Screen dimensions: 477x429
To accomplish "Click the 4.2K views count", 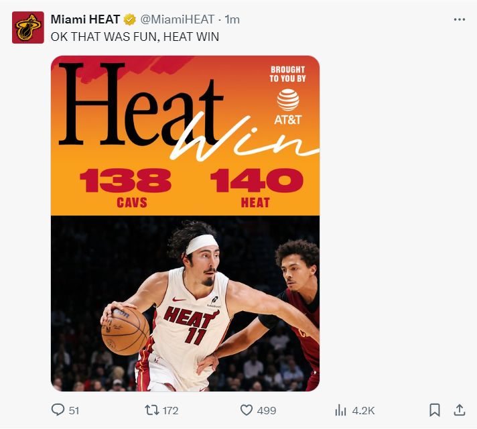I will pos(363,410).
